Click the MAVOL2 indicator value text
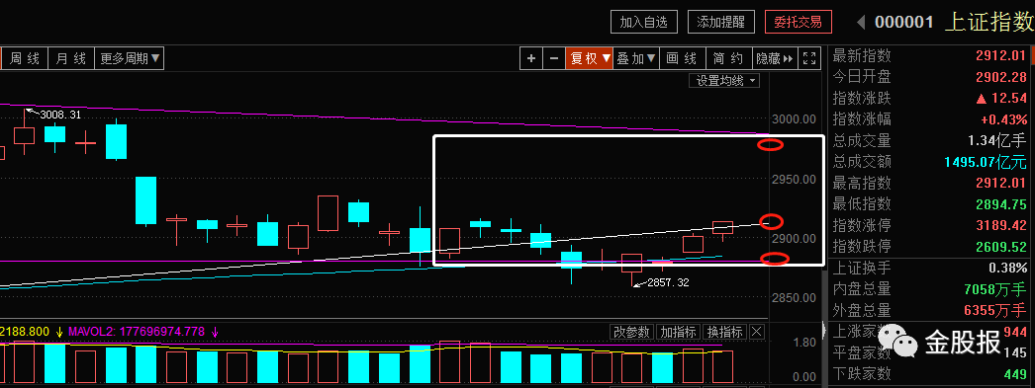This screenshot has height=388, width=1035. pyautogui.click(x=138, y=332)
